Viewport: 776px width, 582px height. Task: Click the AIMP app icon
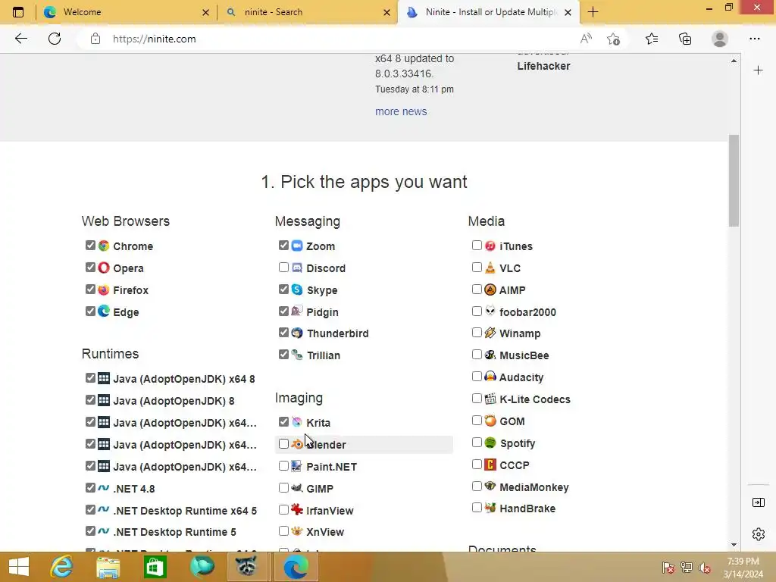click(490, 289)
